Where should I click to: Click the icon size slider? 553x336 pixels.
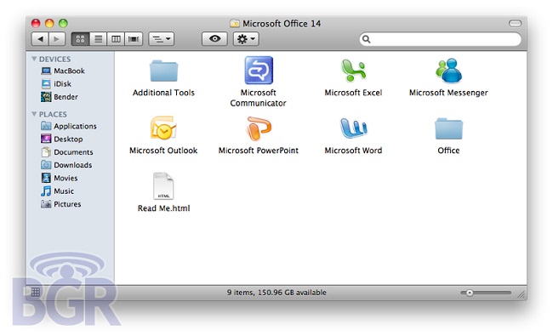click(x=486, y=293)
